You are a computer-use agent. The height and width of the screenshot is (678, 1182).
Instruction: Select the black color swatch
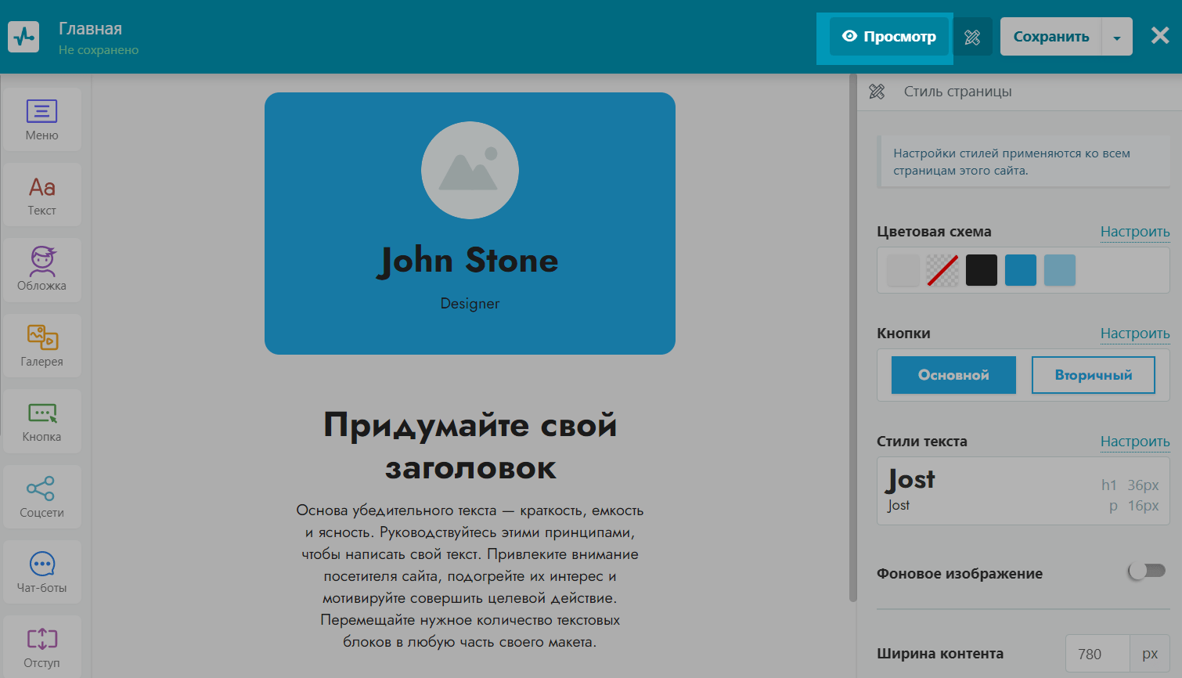click(x=982, y=270)
